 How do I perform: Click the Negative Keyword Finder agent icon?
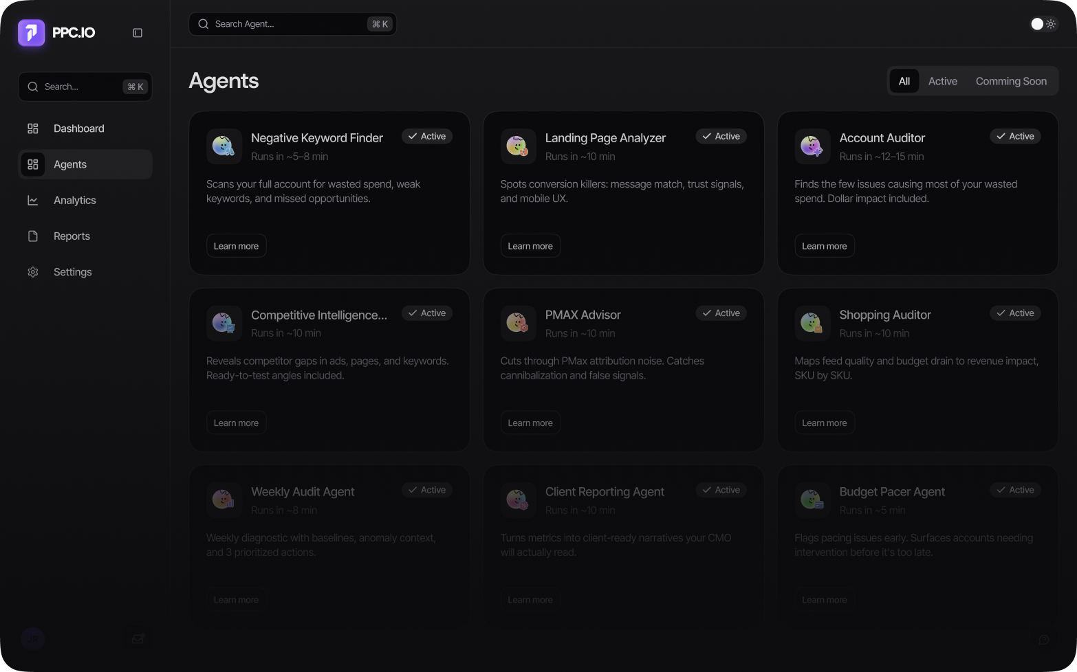pyautogui.click(x=224, y=146)
